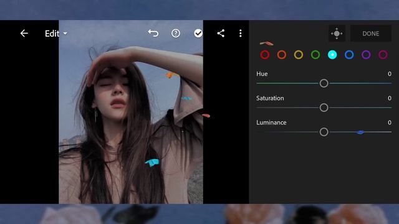Tap the DONE button
The width and height of the screenshot is (399, 224).
tap(371, 34)
